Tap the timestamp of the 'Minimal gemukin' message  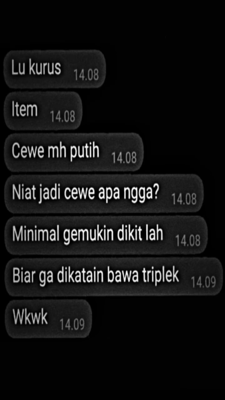(x=188, y=241)
